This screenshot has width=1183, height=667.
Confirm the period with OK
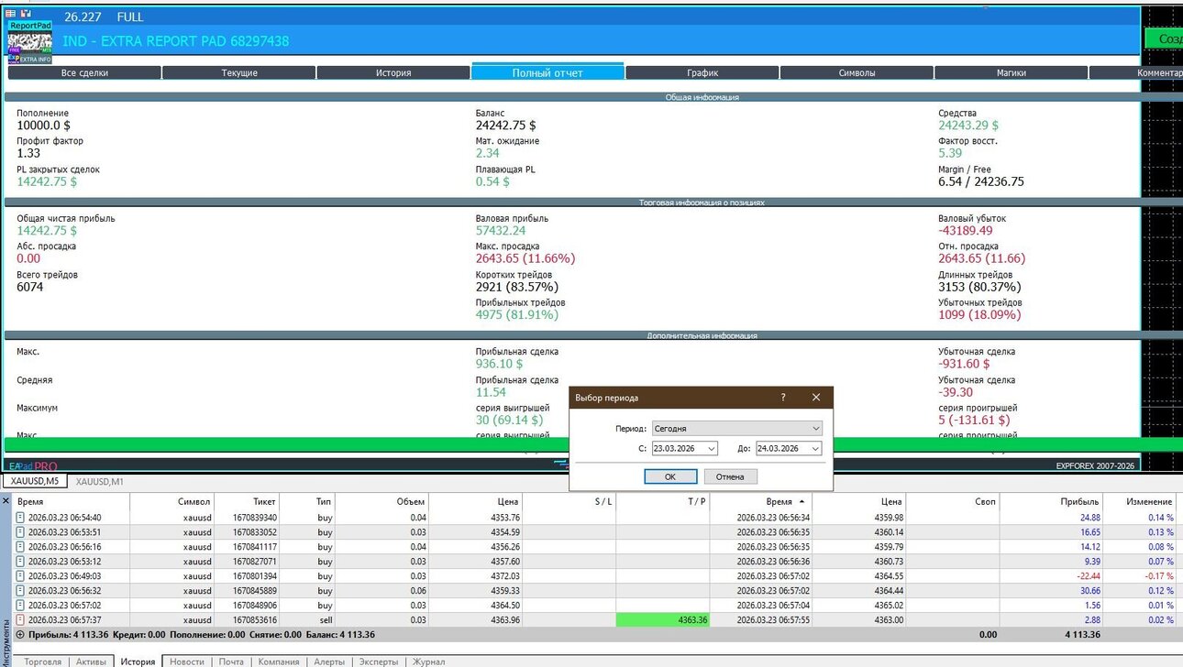[670, 476]
